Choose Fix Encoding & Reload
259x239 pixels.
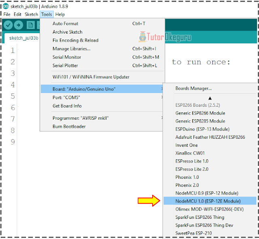click(x=102, y=40)
